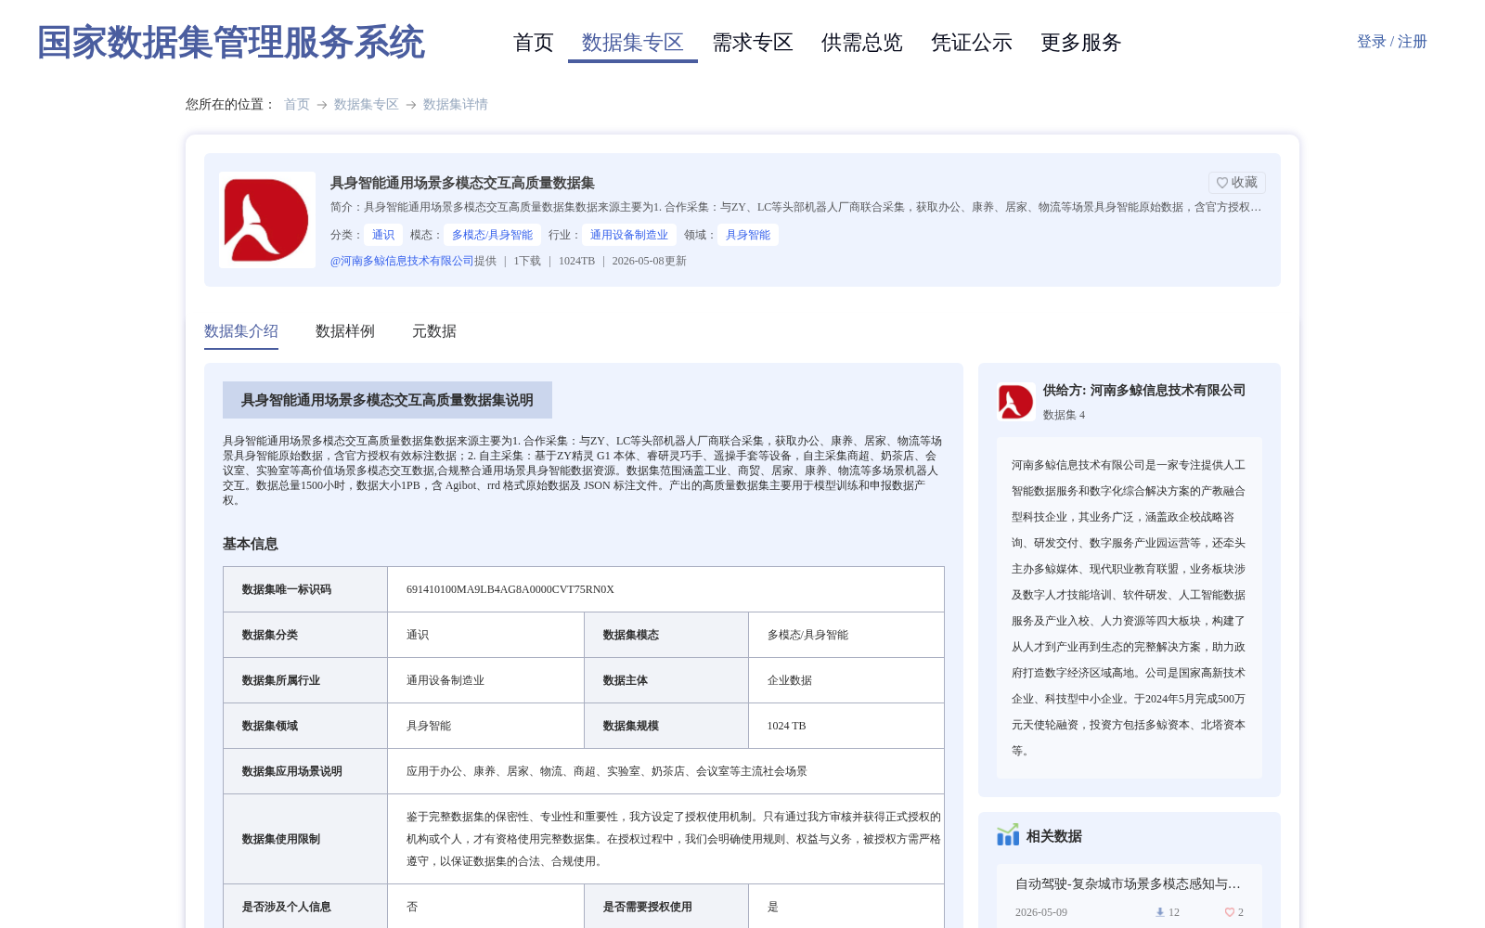Switch to the 元数据 tab
Screen dimensions: 1485x928
click(x=434, y=331)
